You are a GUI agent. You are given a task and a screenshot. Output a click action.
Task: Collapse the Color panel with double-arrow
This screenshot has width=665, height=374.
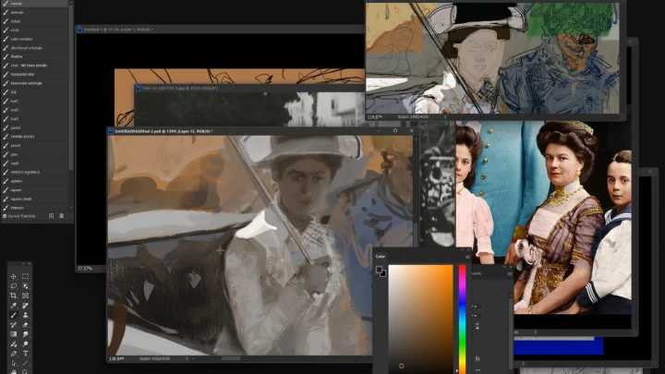click(x=463, y=250)
